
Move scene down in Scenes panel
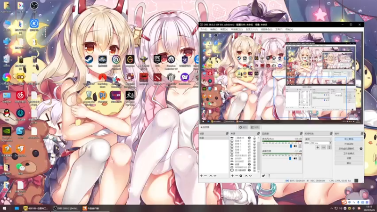(x=215, y=176)
